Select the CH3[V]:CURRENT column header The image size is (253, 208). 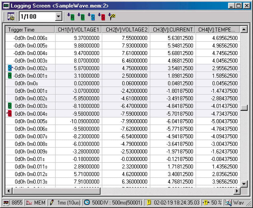pyautogui.click(x=173, y=30)
